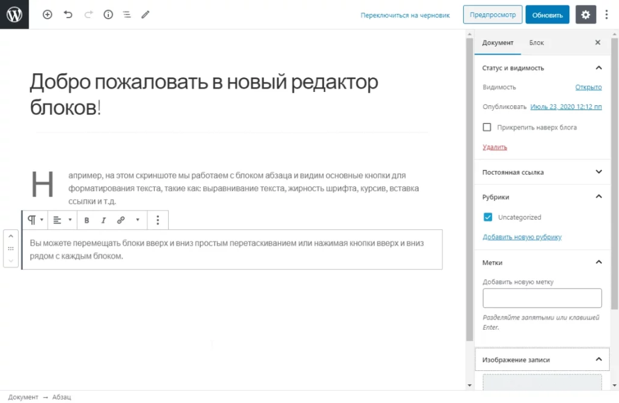619x403 pixels.
Task: Open the block inserter with the plus icon
Action: (47, 15)
